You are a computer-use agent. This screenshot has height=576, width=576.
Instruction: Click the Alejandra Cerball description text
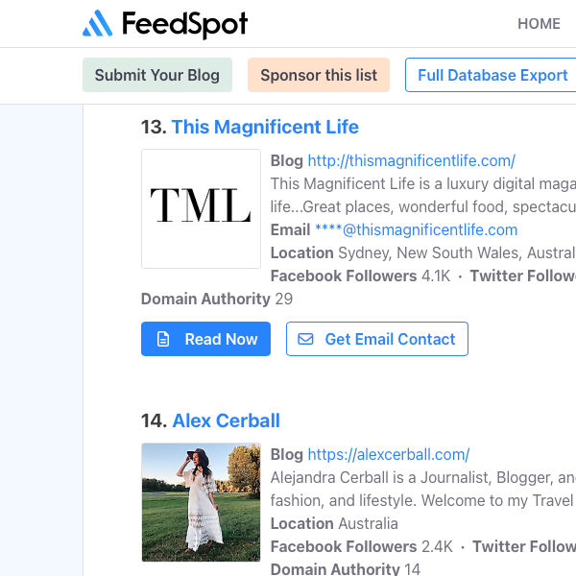(422, 489)
